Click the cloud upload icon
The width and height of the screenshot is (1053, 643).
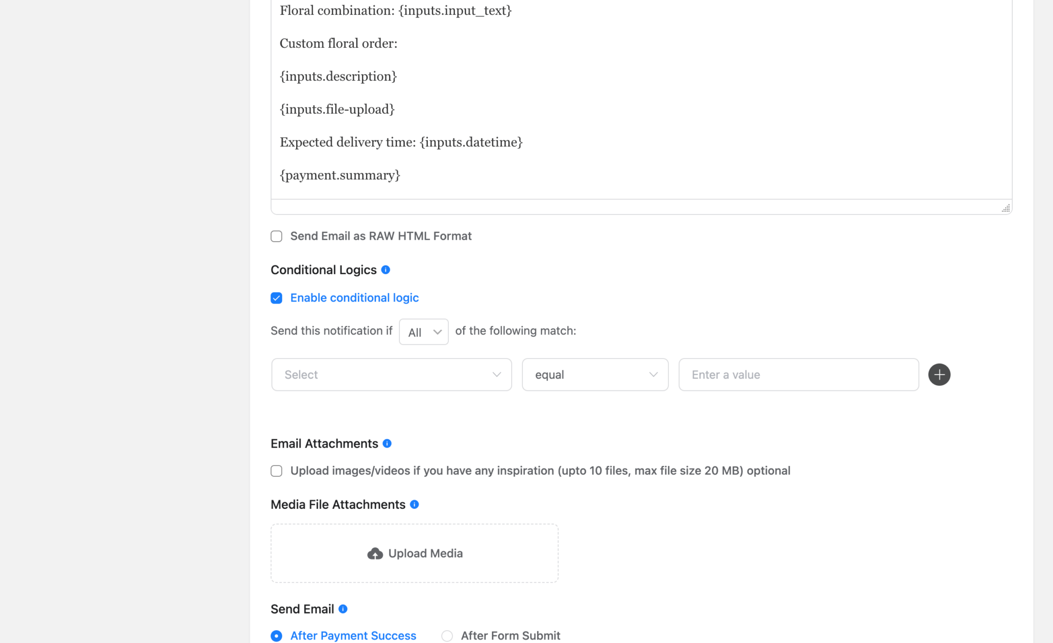[x=375, y=553]
